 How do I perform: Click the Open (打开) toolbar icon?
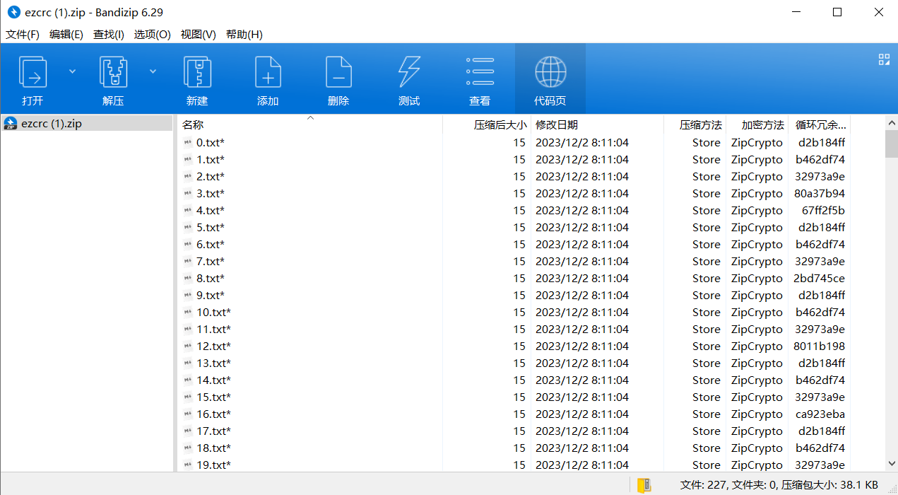(x=33, y=71)
